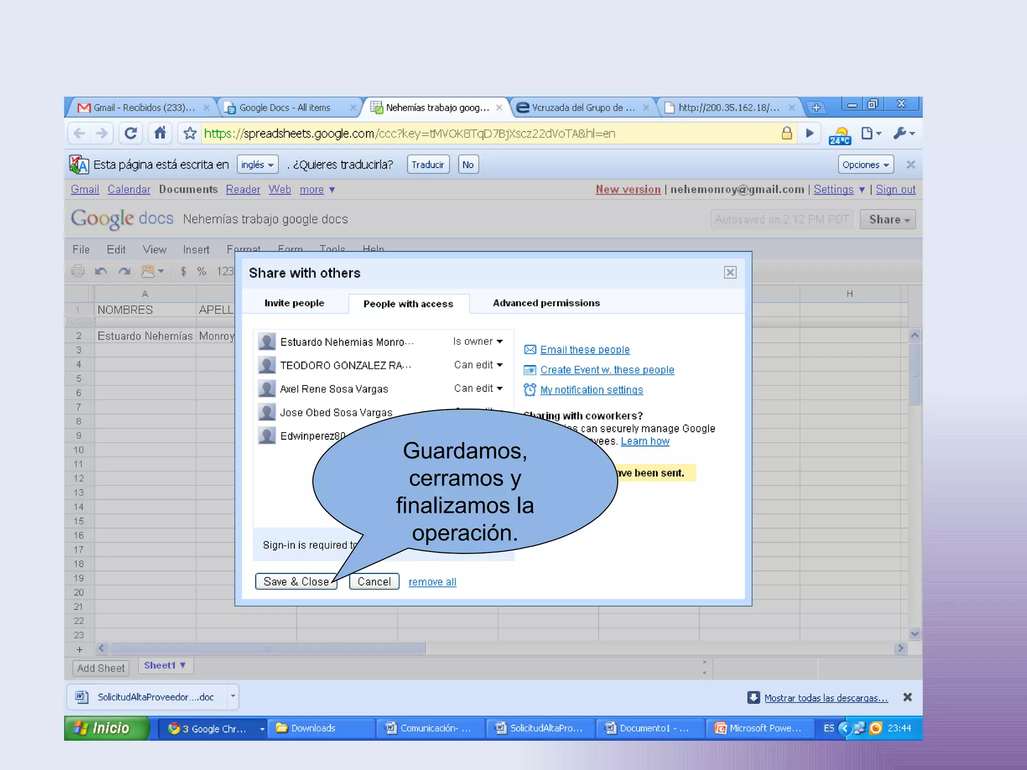Bookmark page with the star icon

click(x=190, y=133)
